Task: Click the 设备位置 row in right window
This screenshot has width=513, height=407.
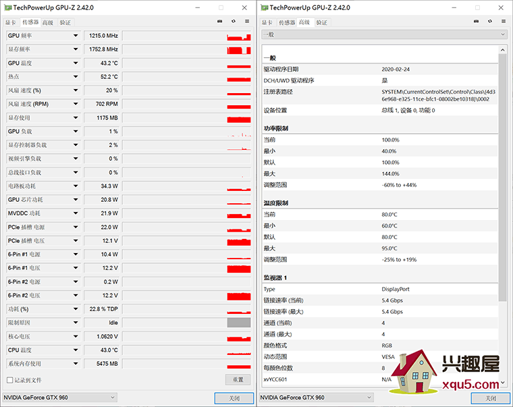Action: coord(381,110)
